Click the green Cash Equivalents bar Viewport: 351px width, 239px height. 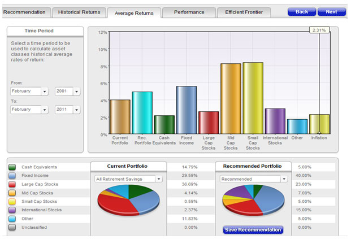pyautogui.click(x=164, y=125)
